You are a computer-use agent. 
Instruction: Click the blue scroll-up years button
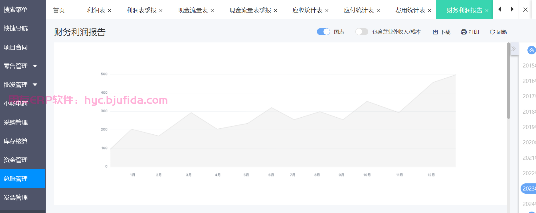531,50
